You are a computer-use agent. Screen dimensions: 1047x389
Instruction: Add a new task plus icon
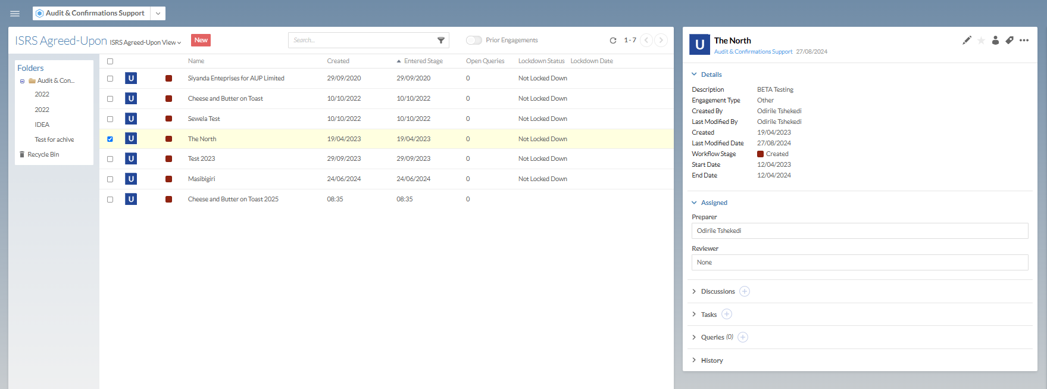(727, 314)
